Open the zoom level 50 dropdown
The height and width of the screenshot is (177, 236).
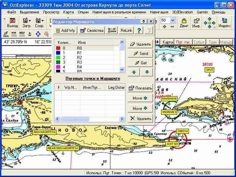click(x=173, y=20)
